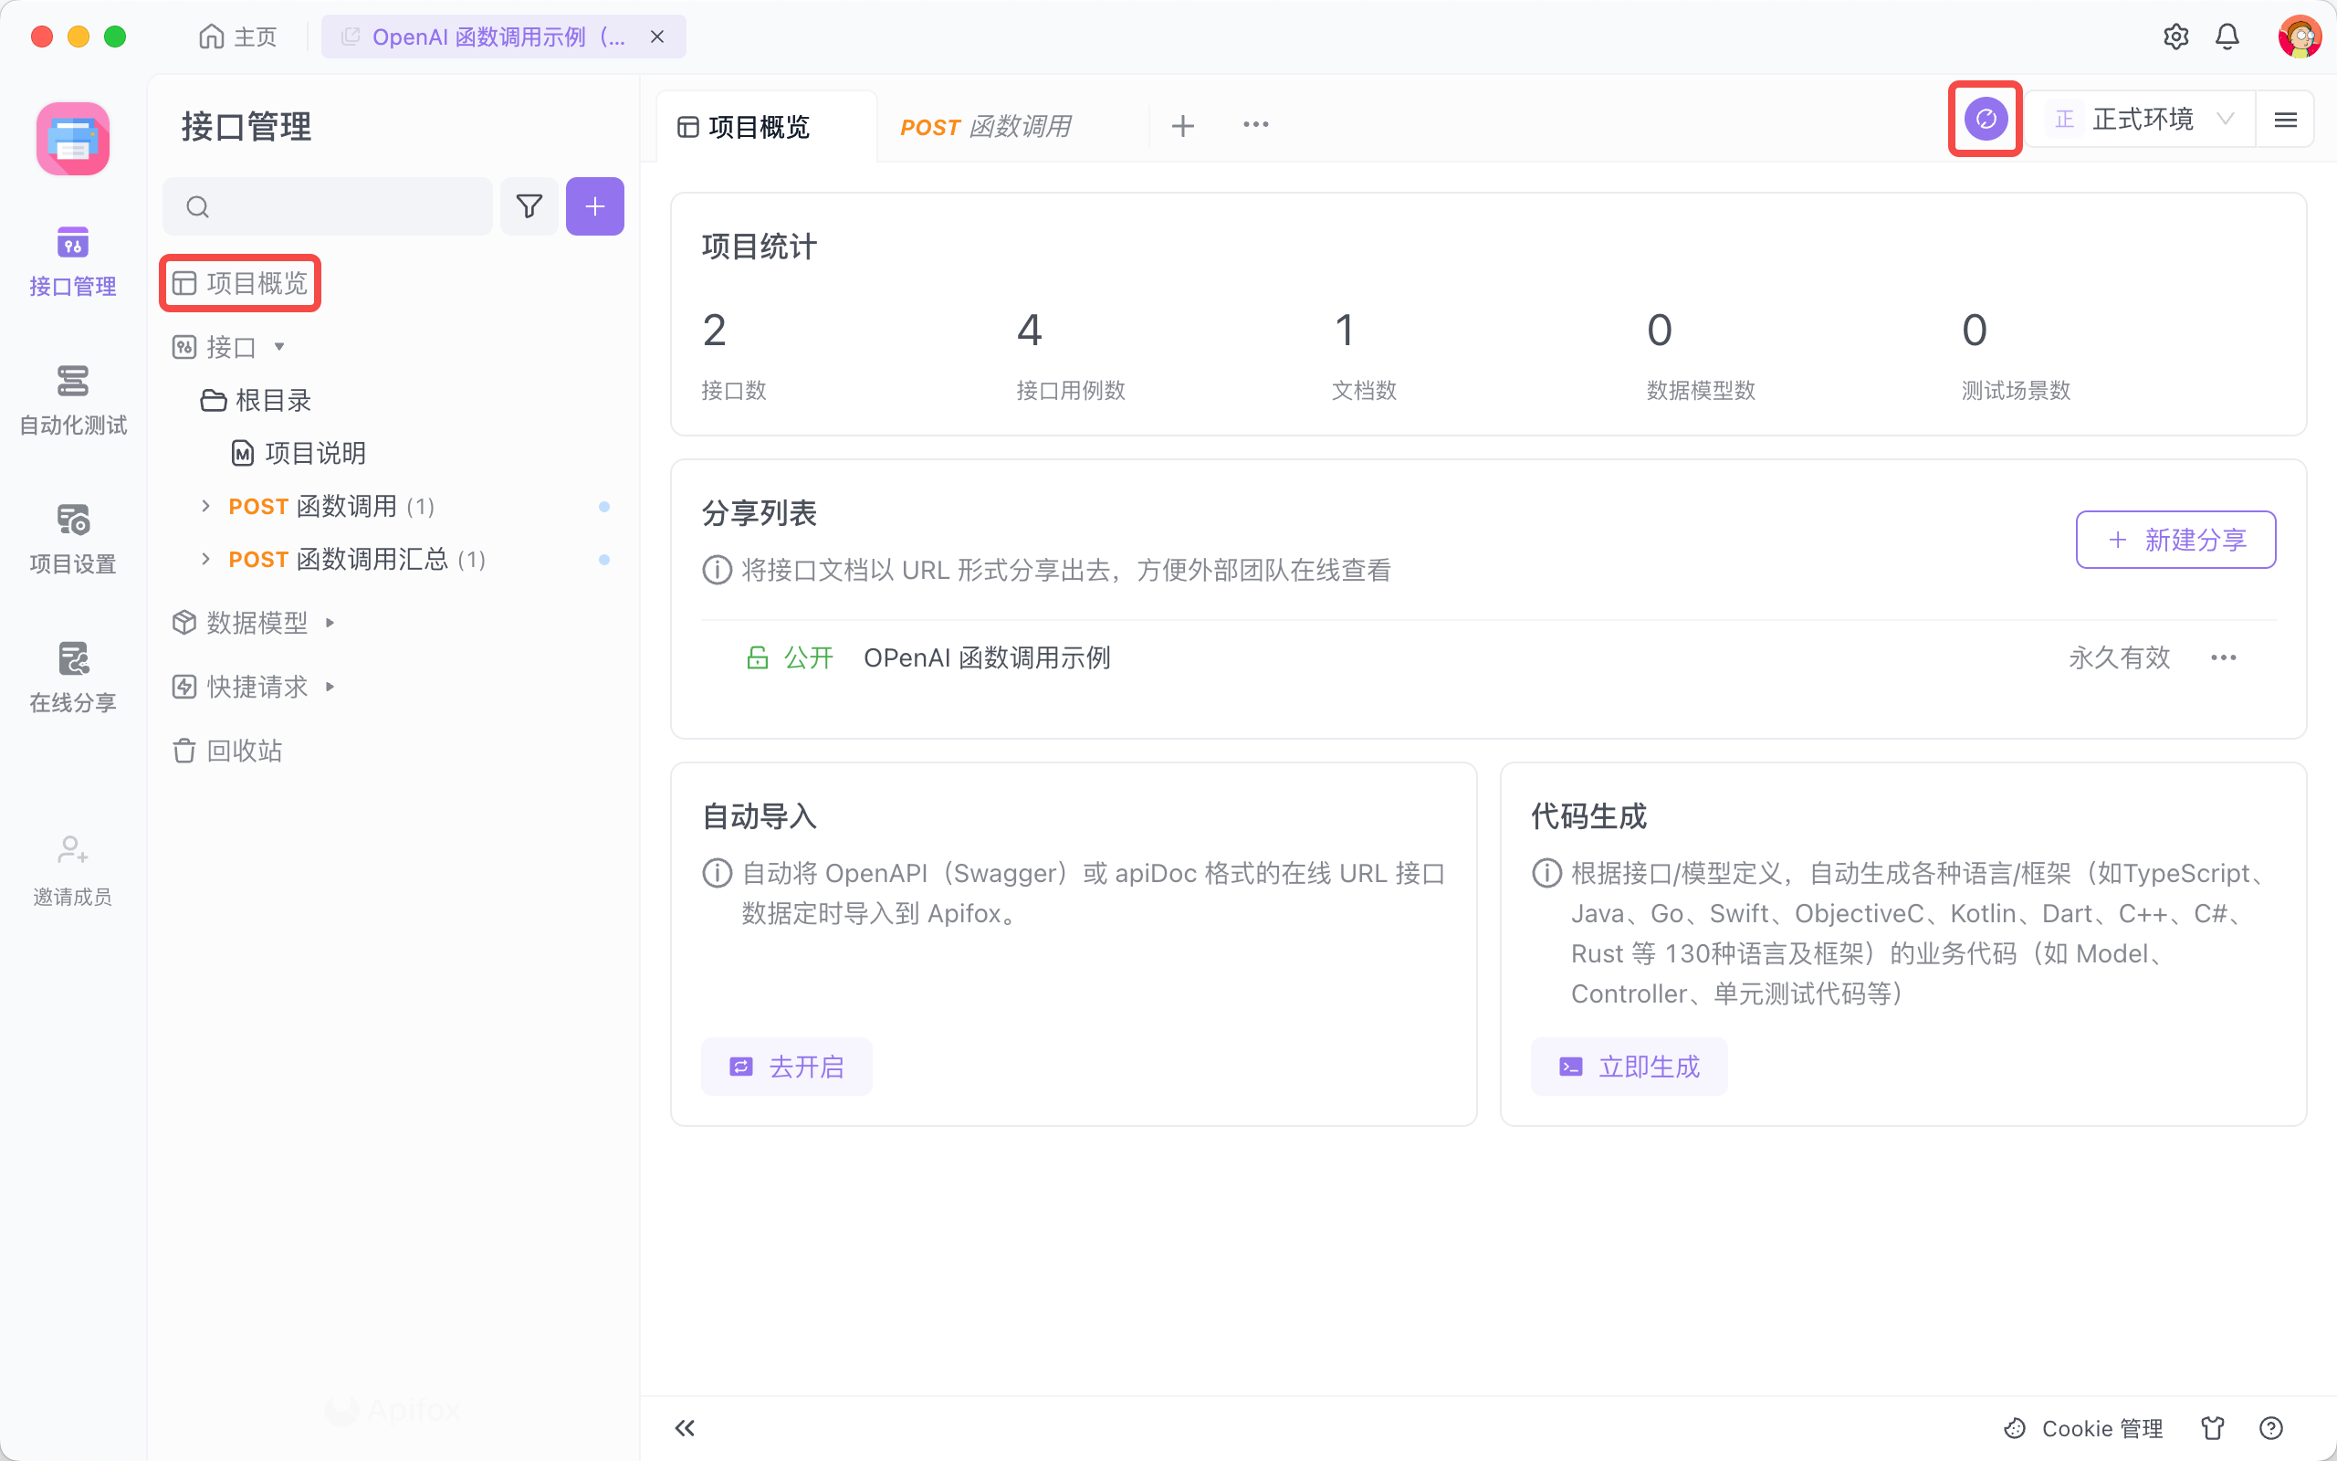Viewport: 2337px width, 1461px height.
Task: Expand the 数据模型 section
Action: [256, 622]
